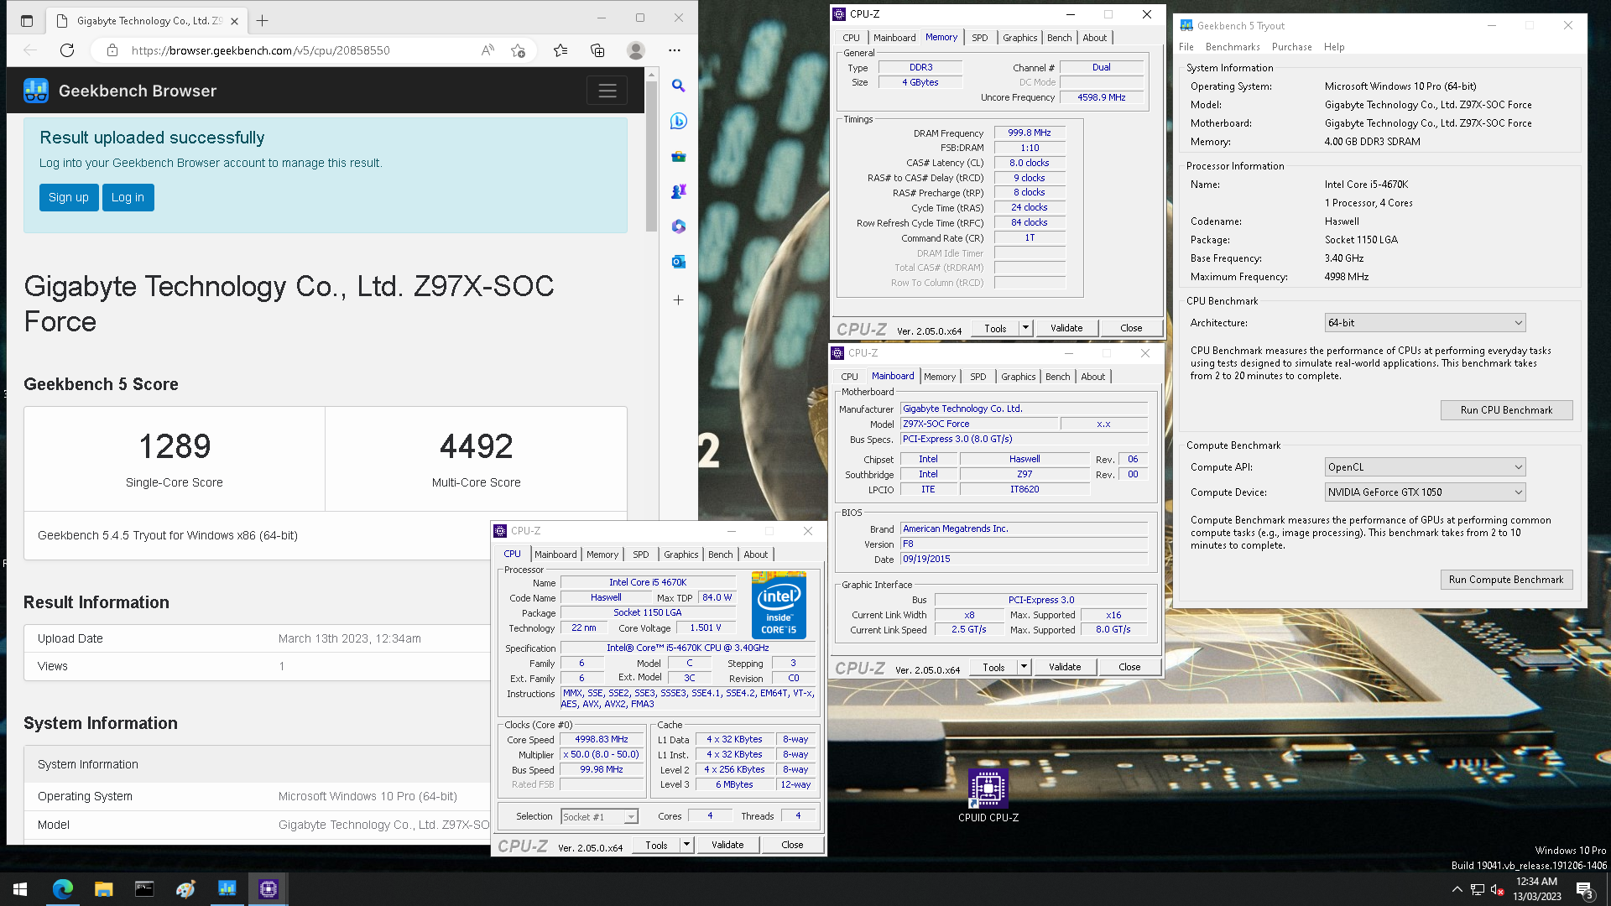Launch Edge from the taskbar
This screenshot has height=906, width=1611.
(x=62, y=889)
